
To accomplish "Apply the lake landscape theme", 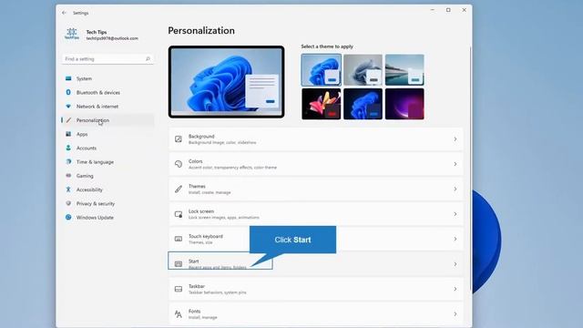I will click(x=404, y=70).
